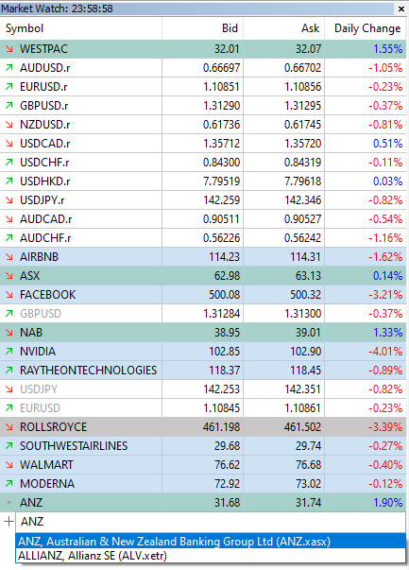This screenshot has width=409, height=570.
Task: Select the greyed-out GBPUSD symbol
Action: point(41,313)
